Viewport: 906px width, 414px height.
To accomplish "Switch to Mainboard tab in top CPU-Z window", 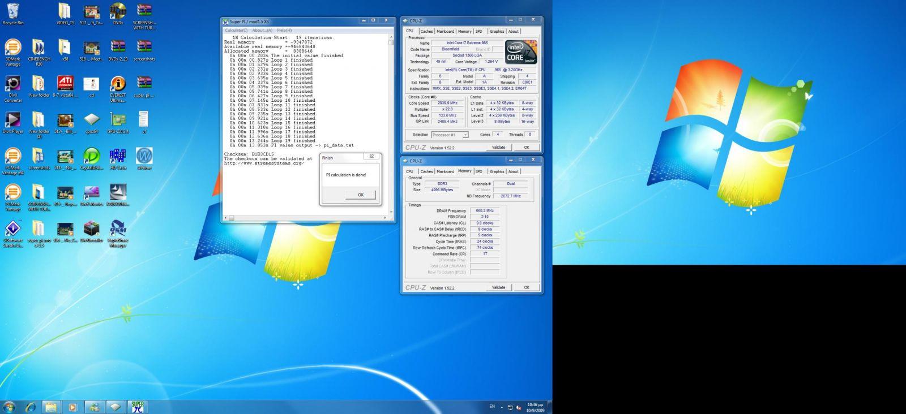I will tap(445, 32).
